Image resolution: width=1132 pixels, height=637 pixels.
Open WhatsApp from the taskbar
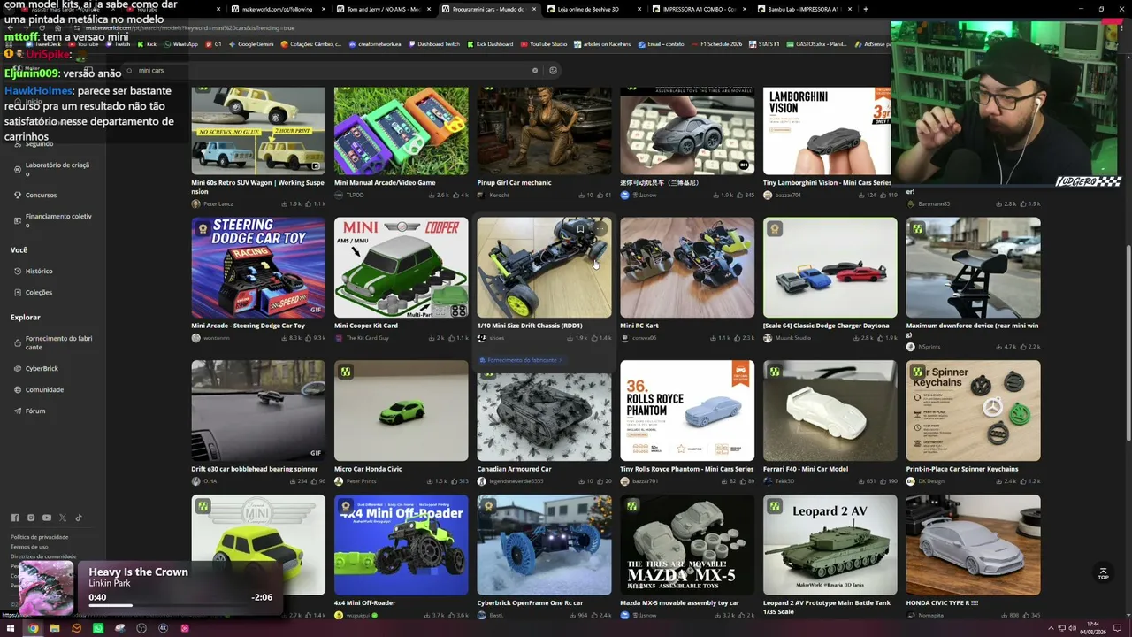(x=98, y=629)
